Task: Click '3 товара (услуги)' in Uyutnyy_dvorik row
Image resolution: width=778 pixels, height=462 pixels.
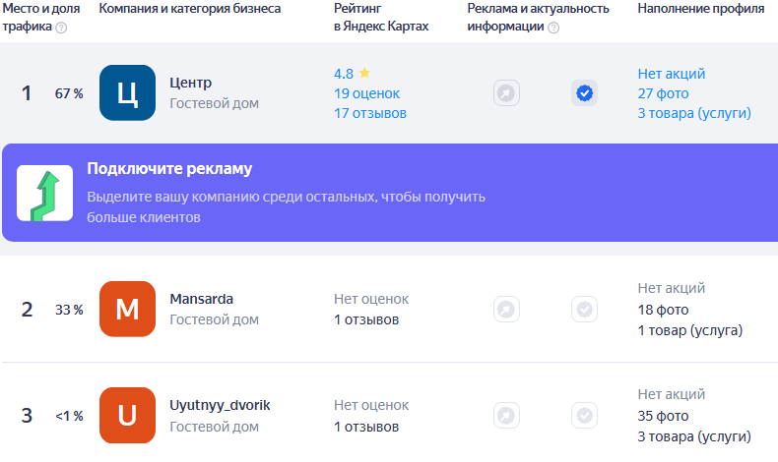Action: [x=694, y=436]
